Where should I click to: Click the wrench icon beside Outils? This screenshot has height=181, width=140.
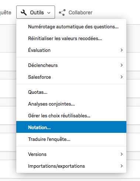pyautogui.click(x=24, y=13)
